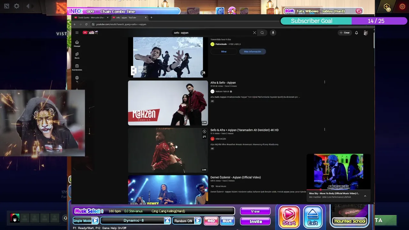The image size is (409, 230).
Task: Click the blue puzzle item icon
Action: pyautogui.click(x=220, y=11)
